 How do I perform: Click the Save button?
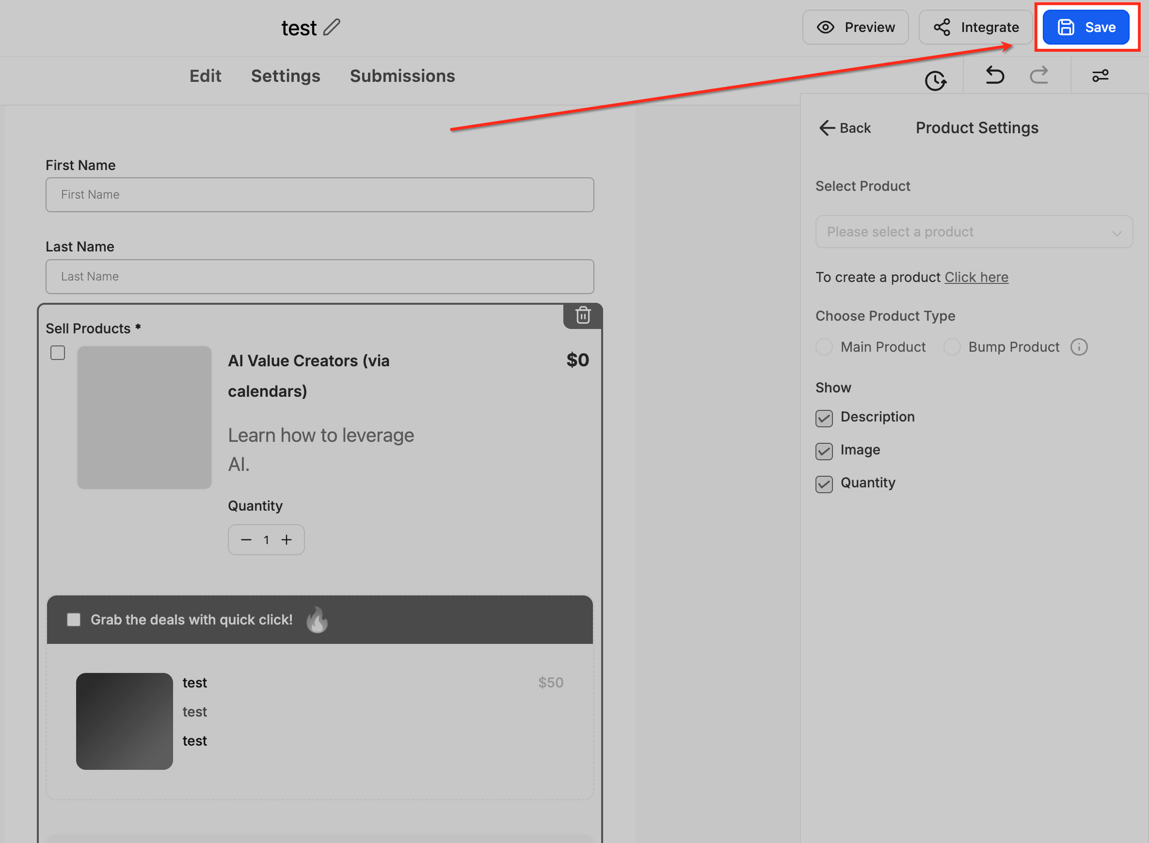pos(1085,27)
